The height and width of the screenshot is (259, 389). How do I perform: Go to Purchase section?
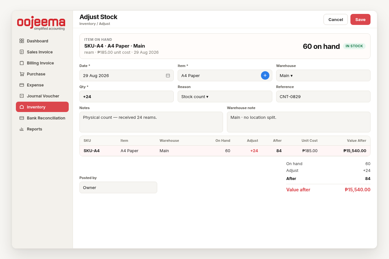[x=42, y=74]
